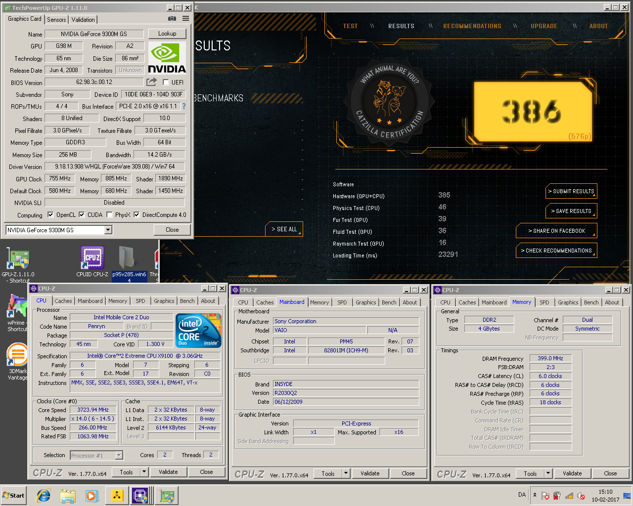Click the DA language indicator
The image size is (633, 506).
pos(522,495)
